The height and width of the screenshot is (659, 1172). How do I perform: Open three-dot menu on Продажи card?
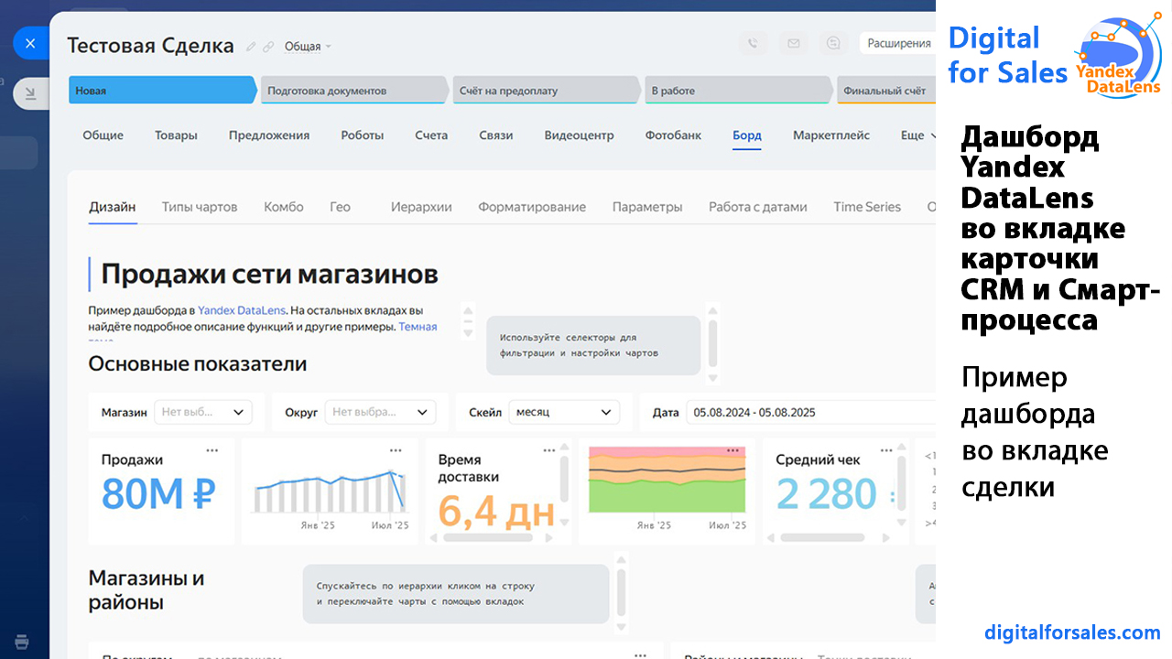point(212,450)
